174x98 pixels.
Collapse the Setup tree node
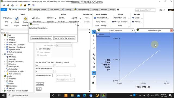coord(2,35)
